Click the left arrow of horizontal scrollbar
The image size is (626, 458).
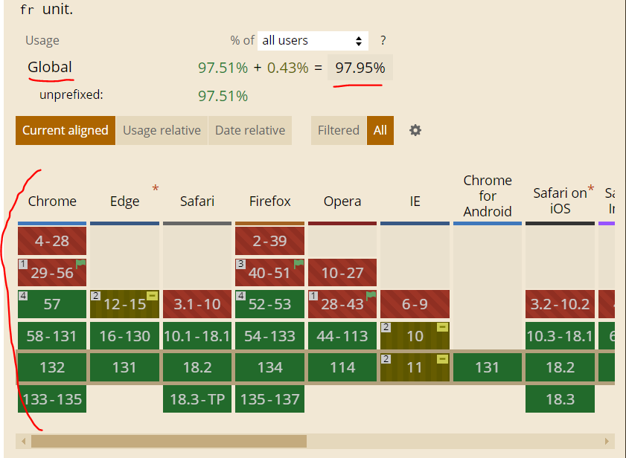click(24, 441)
